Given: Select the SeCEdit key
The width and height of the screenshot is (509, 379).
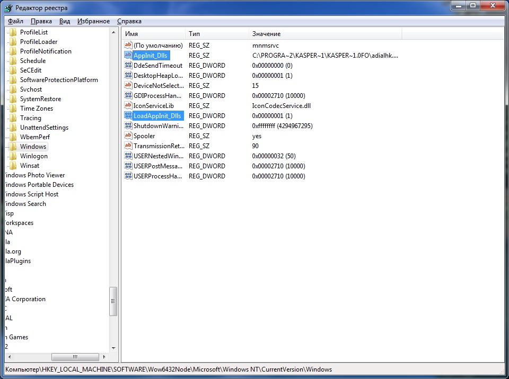Looking at the screenshot, I should 31,70.
